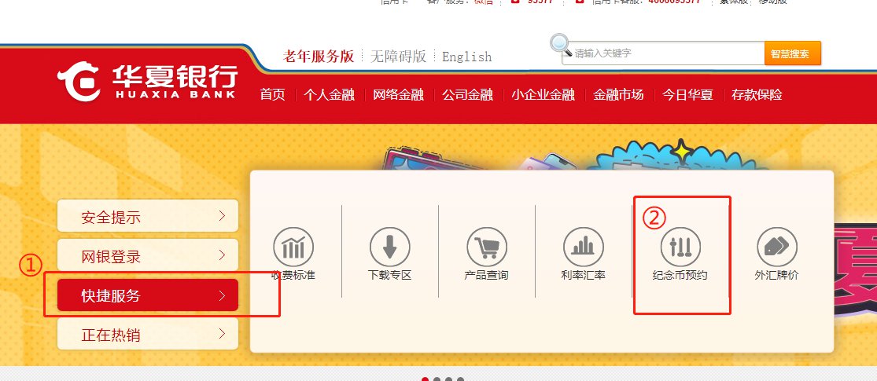Expand the 网银登录 sidebar entry arrow

pyautogui.click(x=222, y=255)
